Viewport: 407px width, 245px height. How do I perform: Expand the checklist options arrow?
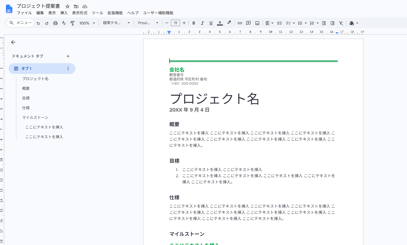tap(294, 23)
